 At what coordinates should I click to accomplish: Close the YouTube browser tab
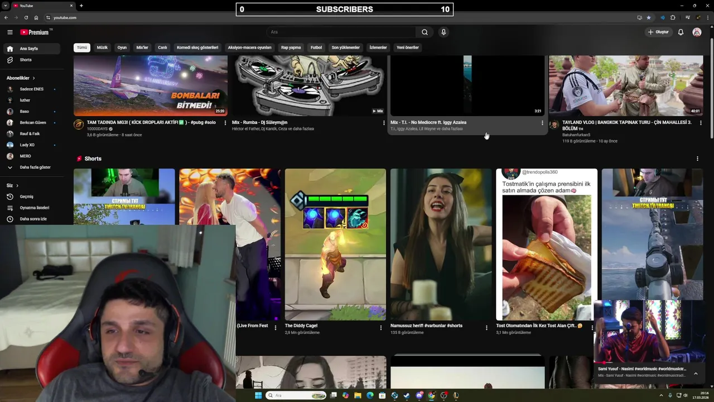pos(71,6)
